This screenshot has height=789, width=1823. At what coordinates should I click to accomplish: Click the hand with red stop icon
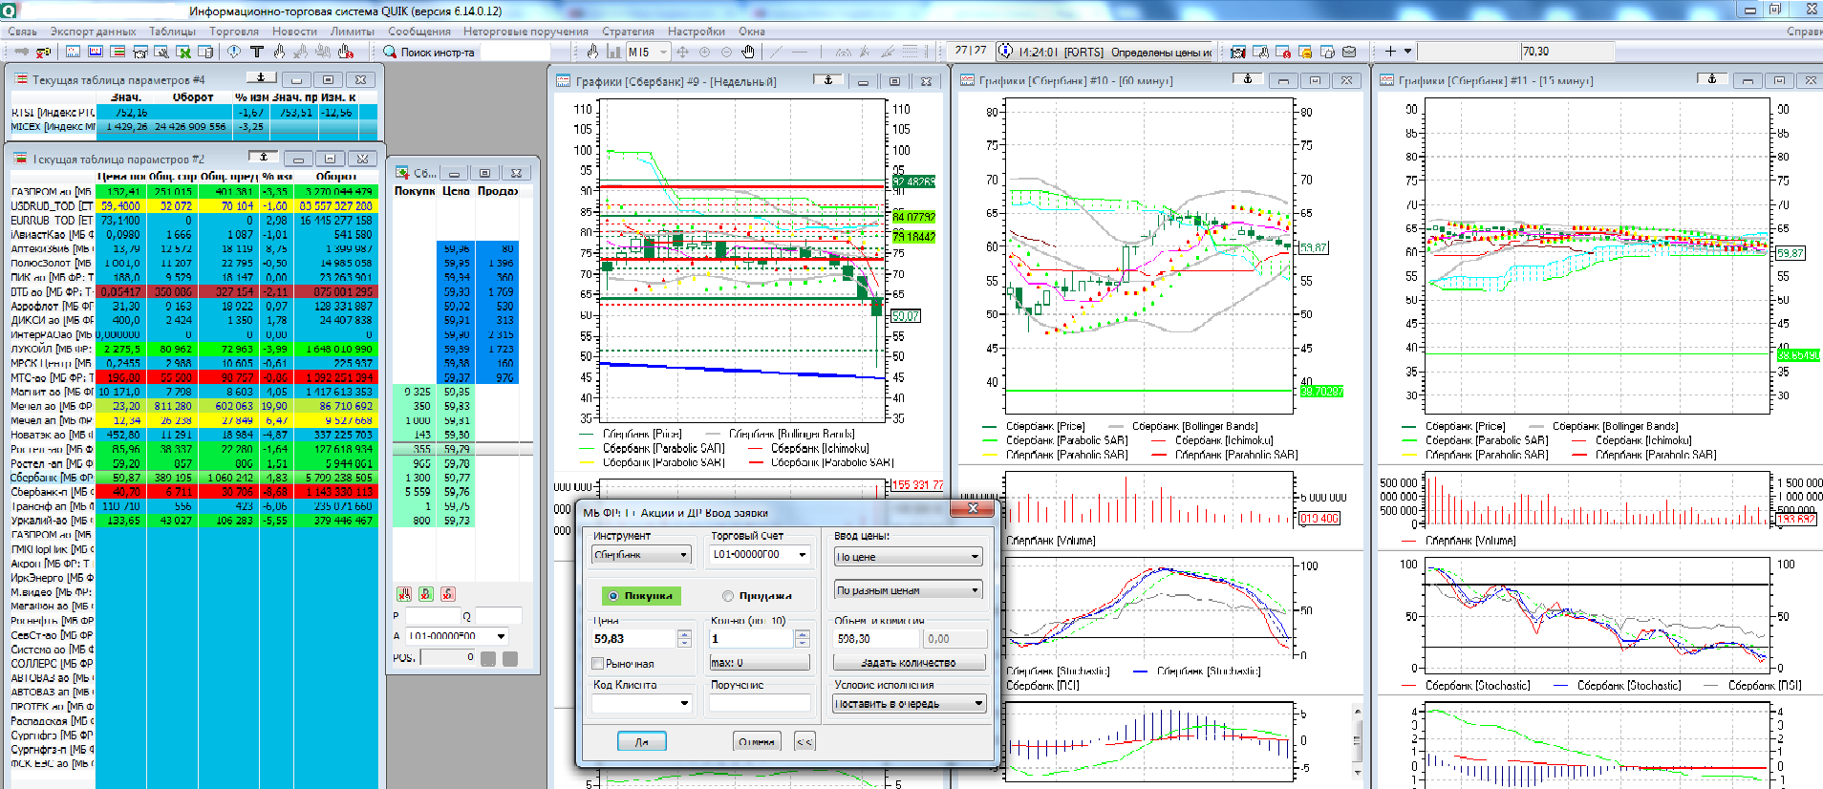(346, 52)
